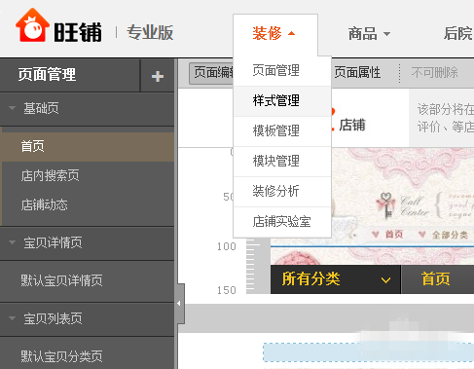This screenshot has height=369, width=474.
Task: Collapse the 基础页 section
Action: tap(13, 108)
